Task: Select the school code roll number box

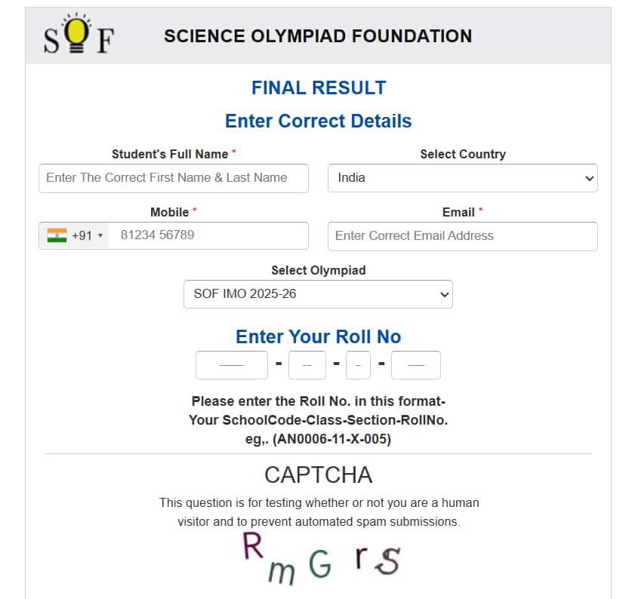Action: (x=232, y=365)
